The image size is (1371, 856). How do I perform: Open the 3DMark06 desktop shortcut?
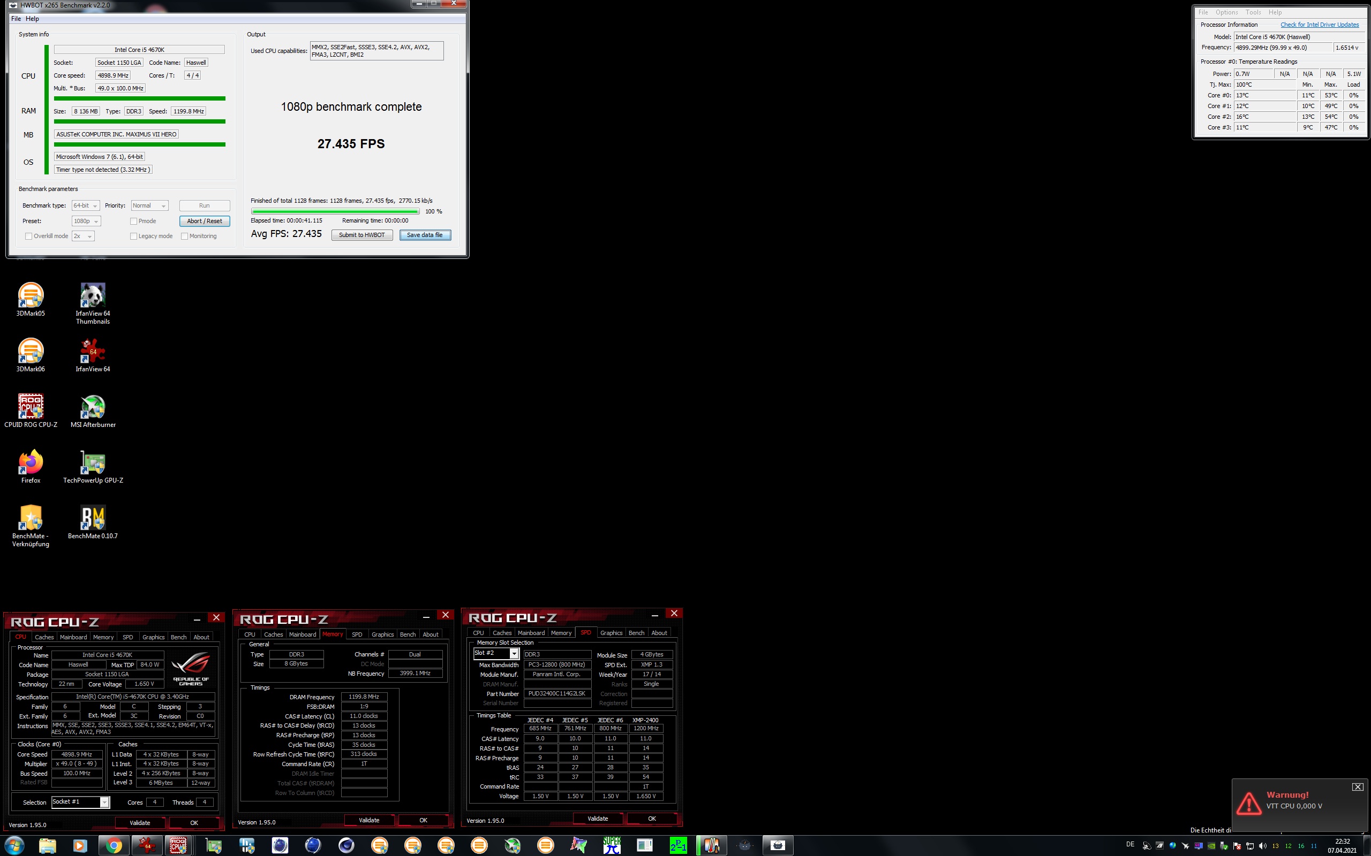pos(31,354)
